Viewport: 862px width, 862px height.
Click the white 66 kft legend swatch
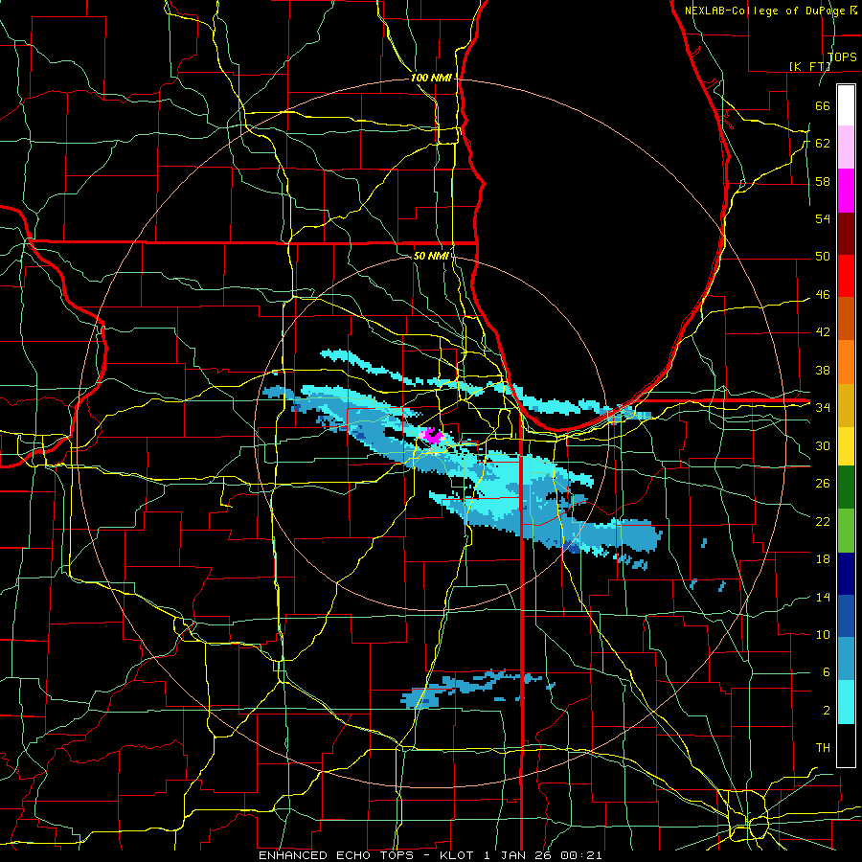pos(846,105)
